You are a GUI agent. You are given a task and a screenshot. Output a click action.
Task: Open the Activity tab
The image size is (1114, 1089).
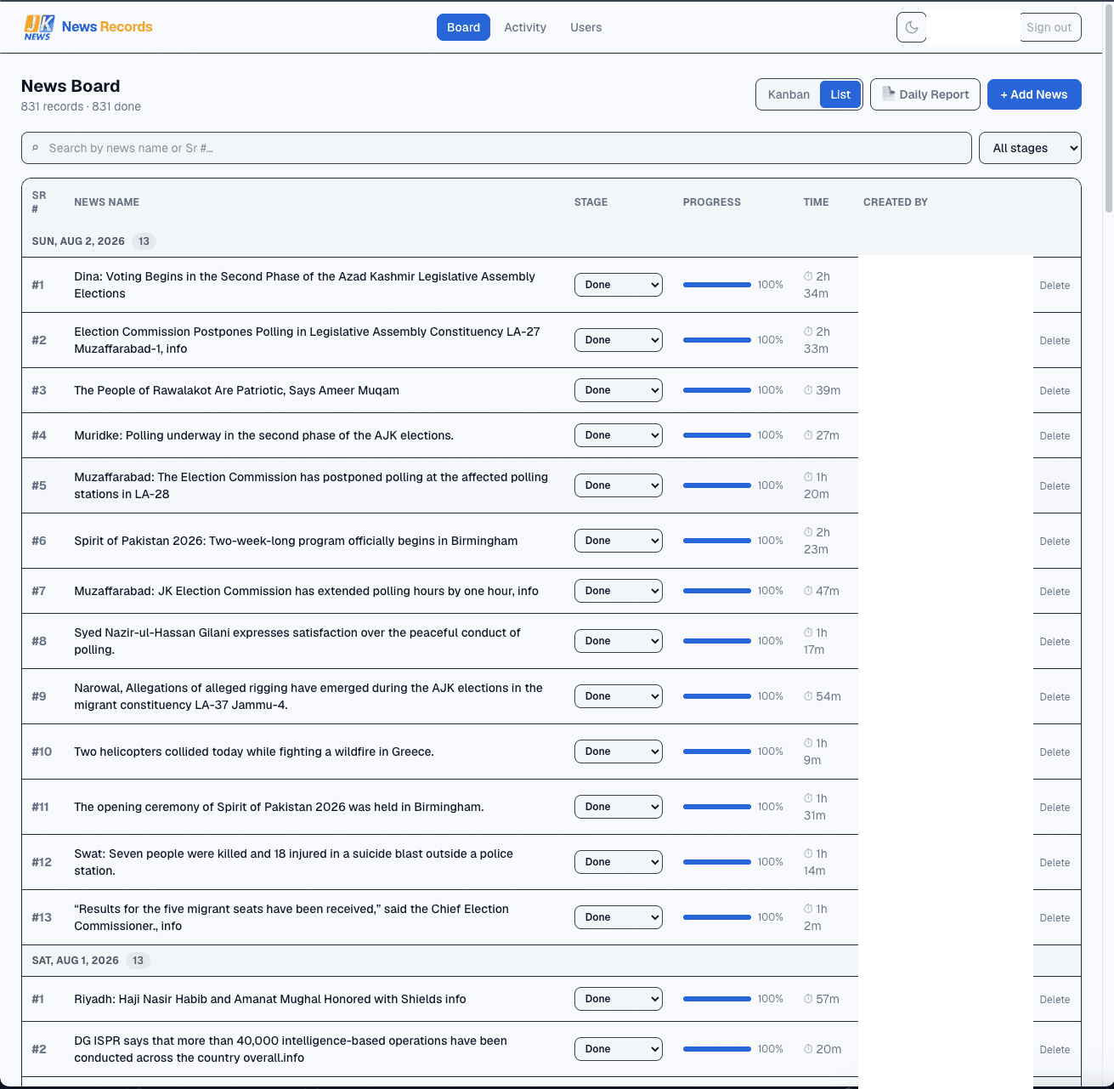(x=525, y=27)
